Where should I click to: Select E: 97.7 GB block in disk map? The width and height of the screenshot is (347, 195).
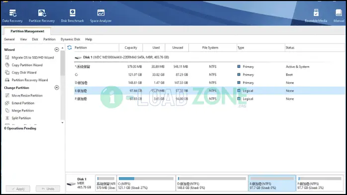(x=272, y=183)
